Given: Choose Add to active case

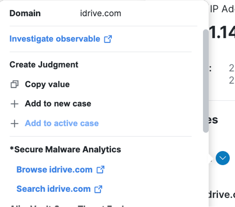Looking at the screenshot, I should pyautogui.click(x=62, y=124).
